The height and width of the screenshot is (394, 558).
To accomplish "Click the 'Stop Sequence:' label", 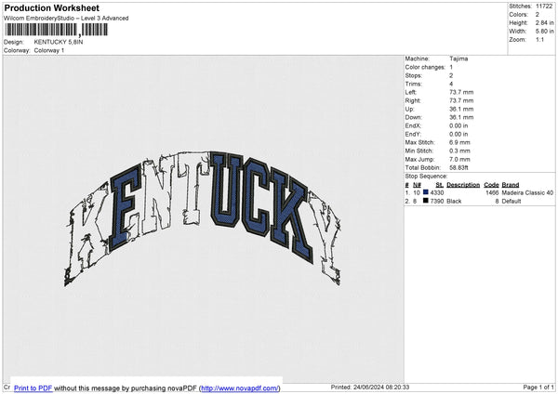I will (x=426, y=177).
